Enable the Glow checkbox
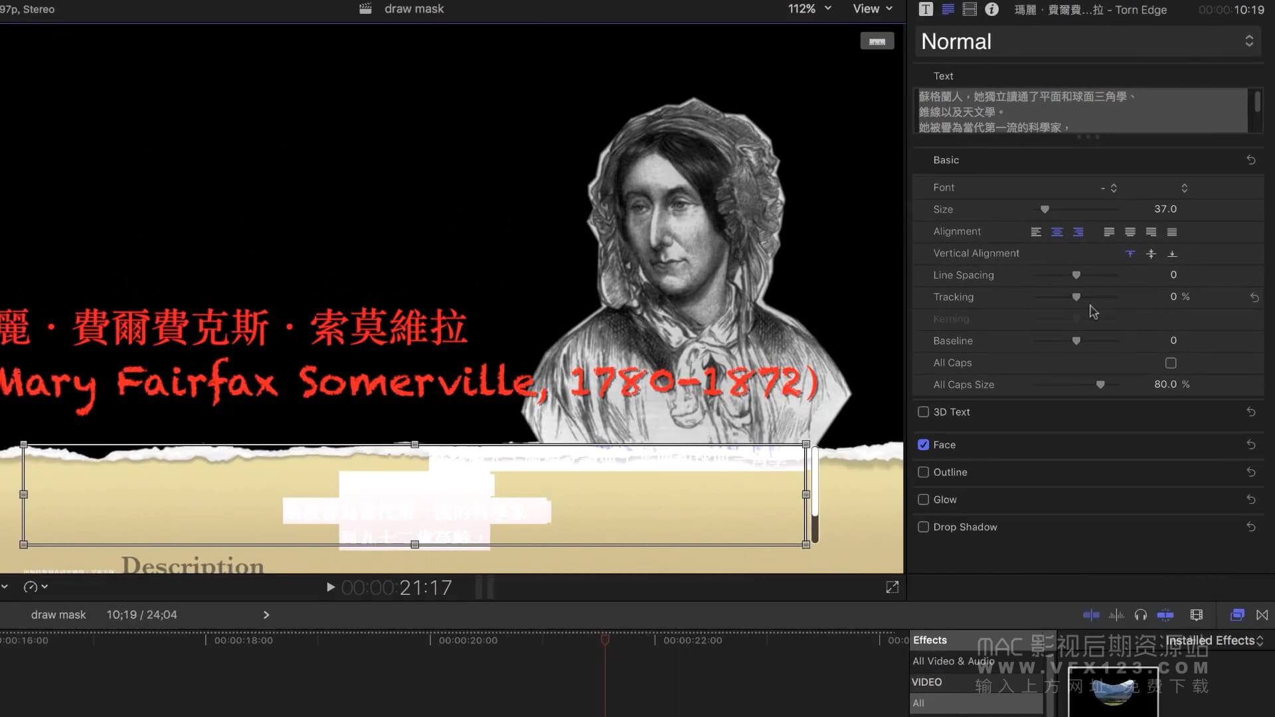The image size is (1275, 717). [x=923, y=499]
